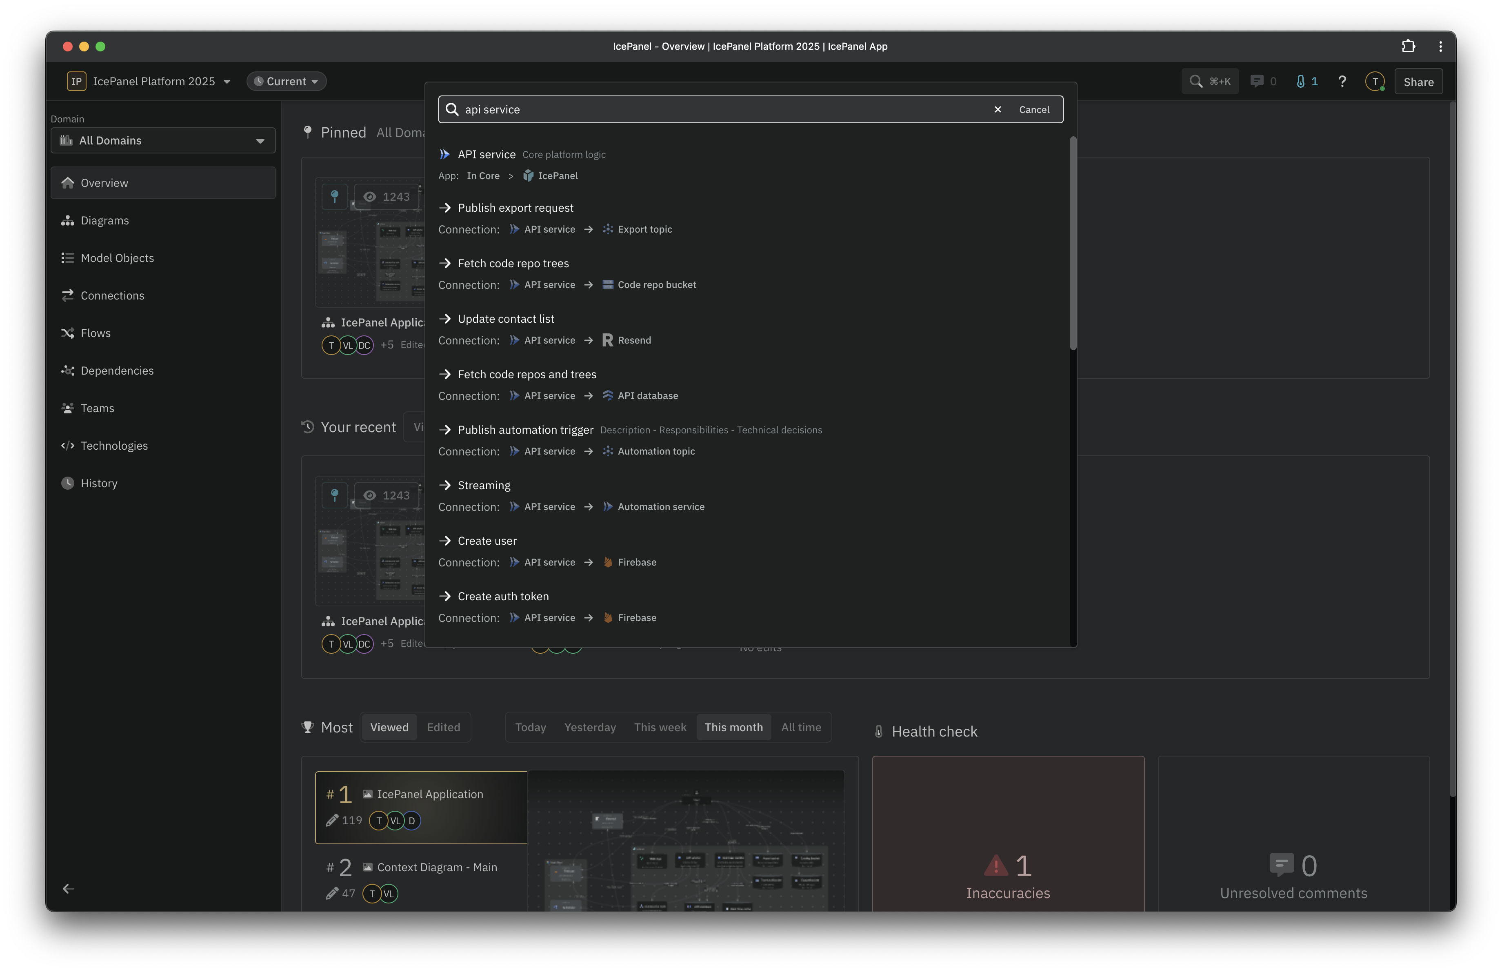Viewport: 1502px width, 972px height.
Task: Open the user avatar T in the top bar
Action: click(1375, 81)
